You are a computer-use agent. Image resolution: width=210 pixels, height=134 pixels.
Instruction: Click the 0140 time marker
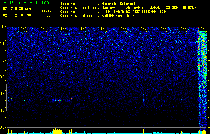click(x=203, y=29)
